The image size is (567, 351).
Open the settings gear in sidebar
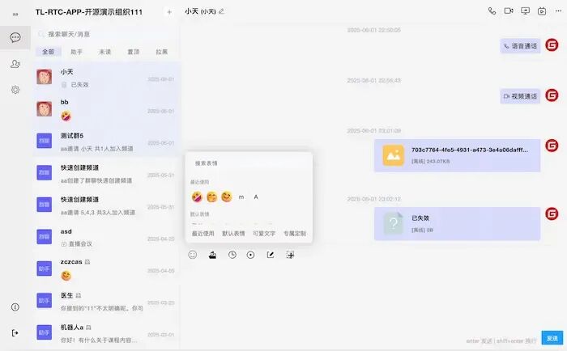(x=15, y=90)
